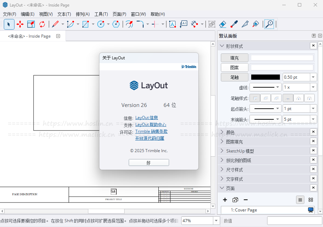Viewport: 323px width, 227px height.
Task: Click the horizontal scrollbar thumb
Action: point(106,211)
